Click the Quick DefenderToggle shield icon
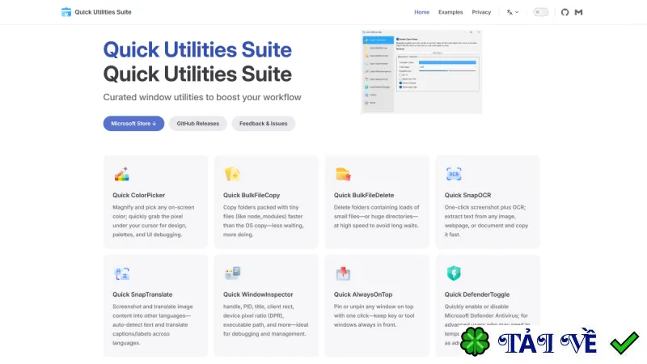Viewport: 647px width, 364px height. click(x=454, y=273)
